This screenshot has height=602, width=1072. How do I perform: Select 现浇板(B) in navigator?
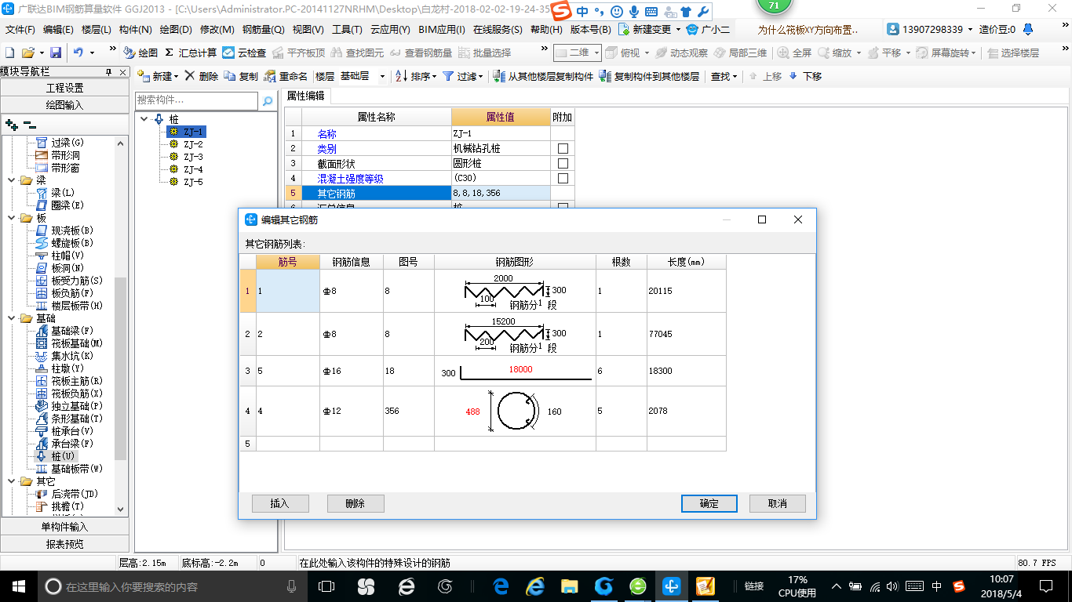point(72,230)
